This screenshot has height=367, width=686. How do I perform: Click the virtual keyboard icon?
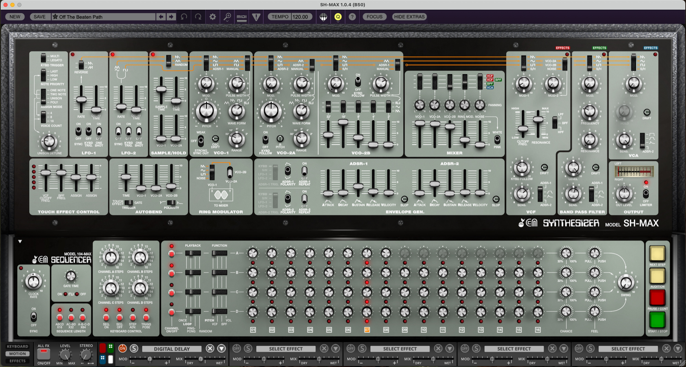[x=323, y=17]
